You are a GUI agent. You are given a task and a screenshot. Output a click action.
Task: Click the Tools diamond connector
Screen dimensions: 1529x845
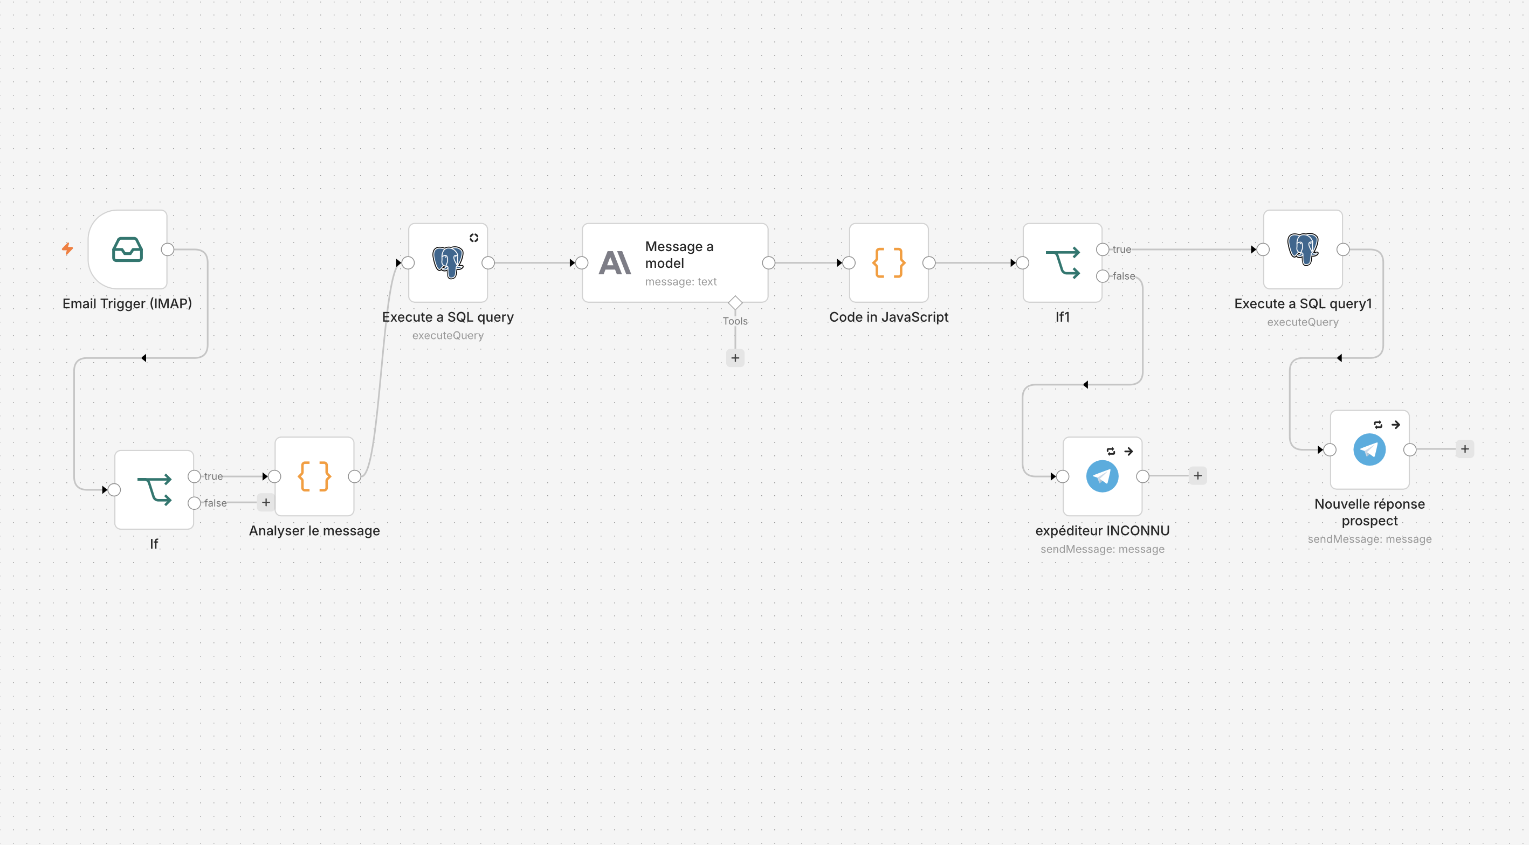tap(735, 303)
